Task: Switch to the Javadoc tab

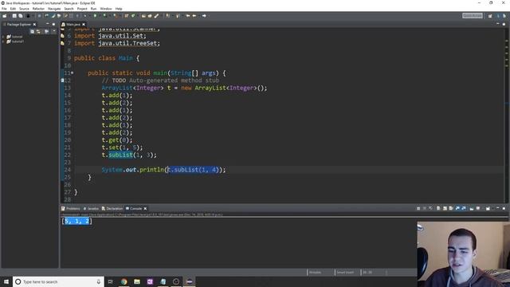Action: tap(91, 209)
